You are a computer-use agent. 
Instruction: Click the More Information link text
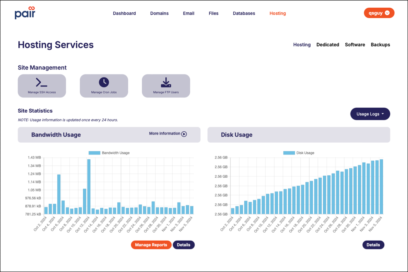(165, 133)
